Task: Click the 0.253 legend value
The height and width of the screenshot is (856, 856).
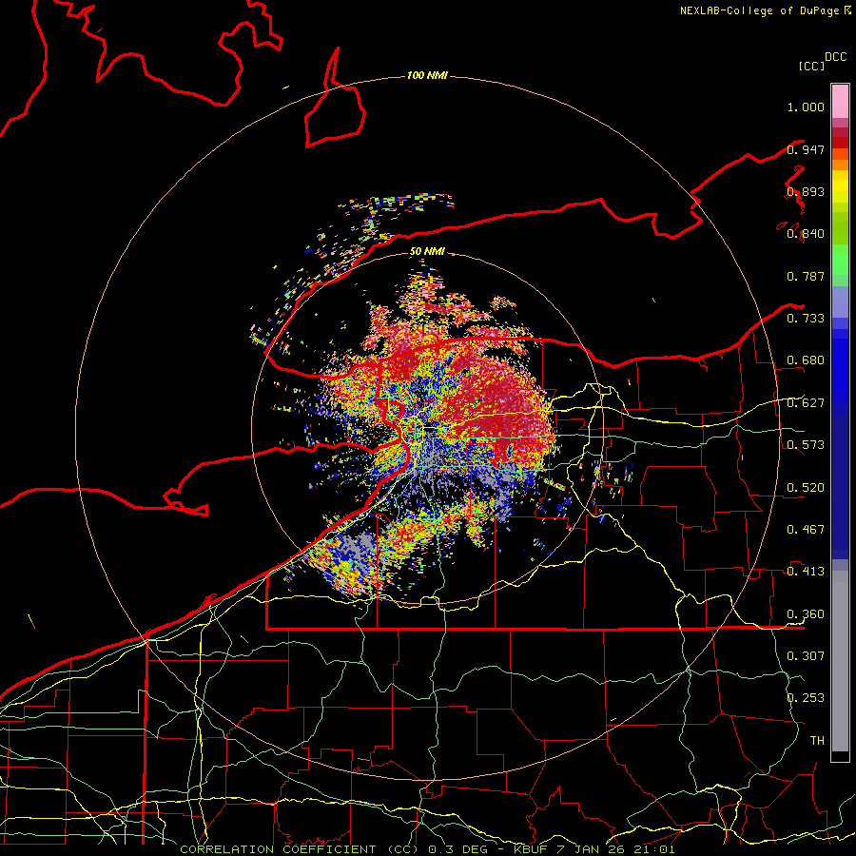Action: pyautogui.click(x=806, y=698)
